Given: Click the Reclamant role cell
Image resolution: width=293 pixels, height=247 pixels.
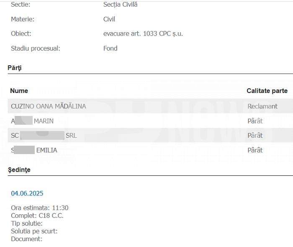Looking at the screenshot, I should tap(262, 106).
